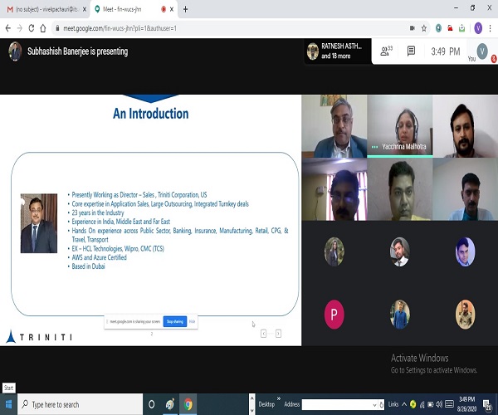
Task: Open the notification center icon
Action: [x=487, y=404]
